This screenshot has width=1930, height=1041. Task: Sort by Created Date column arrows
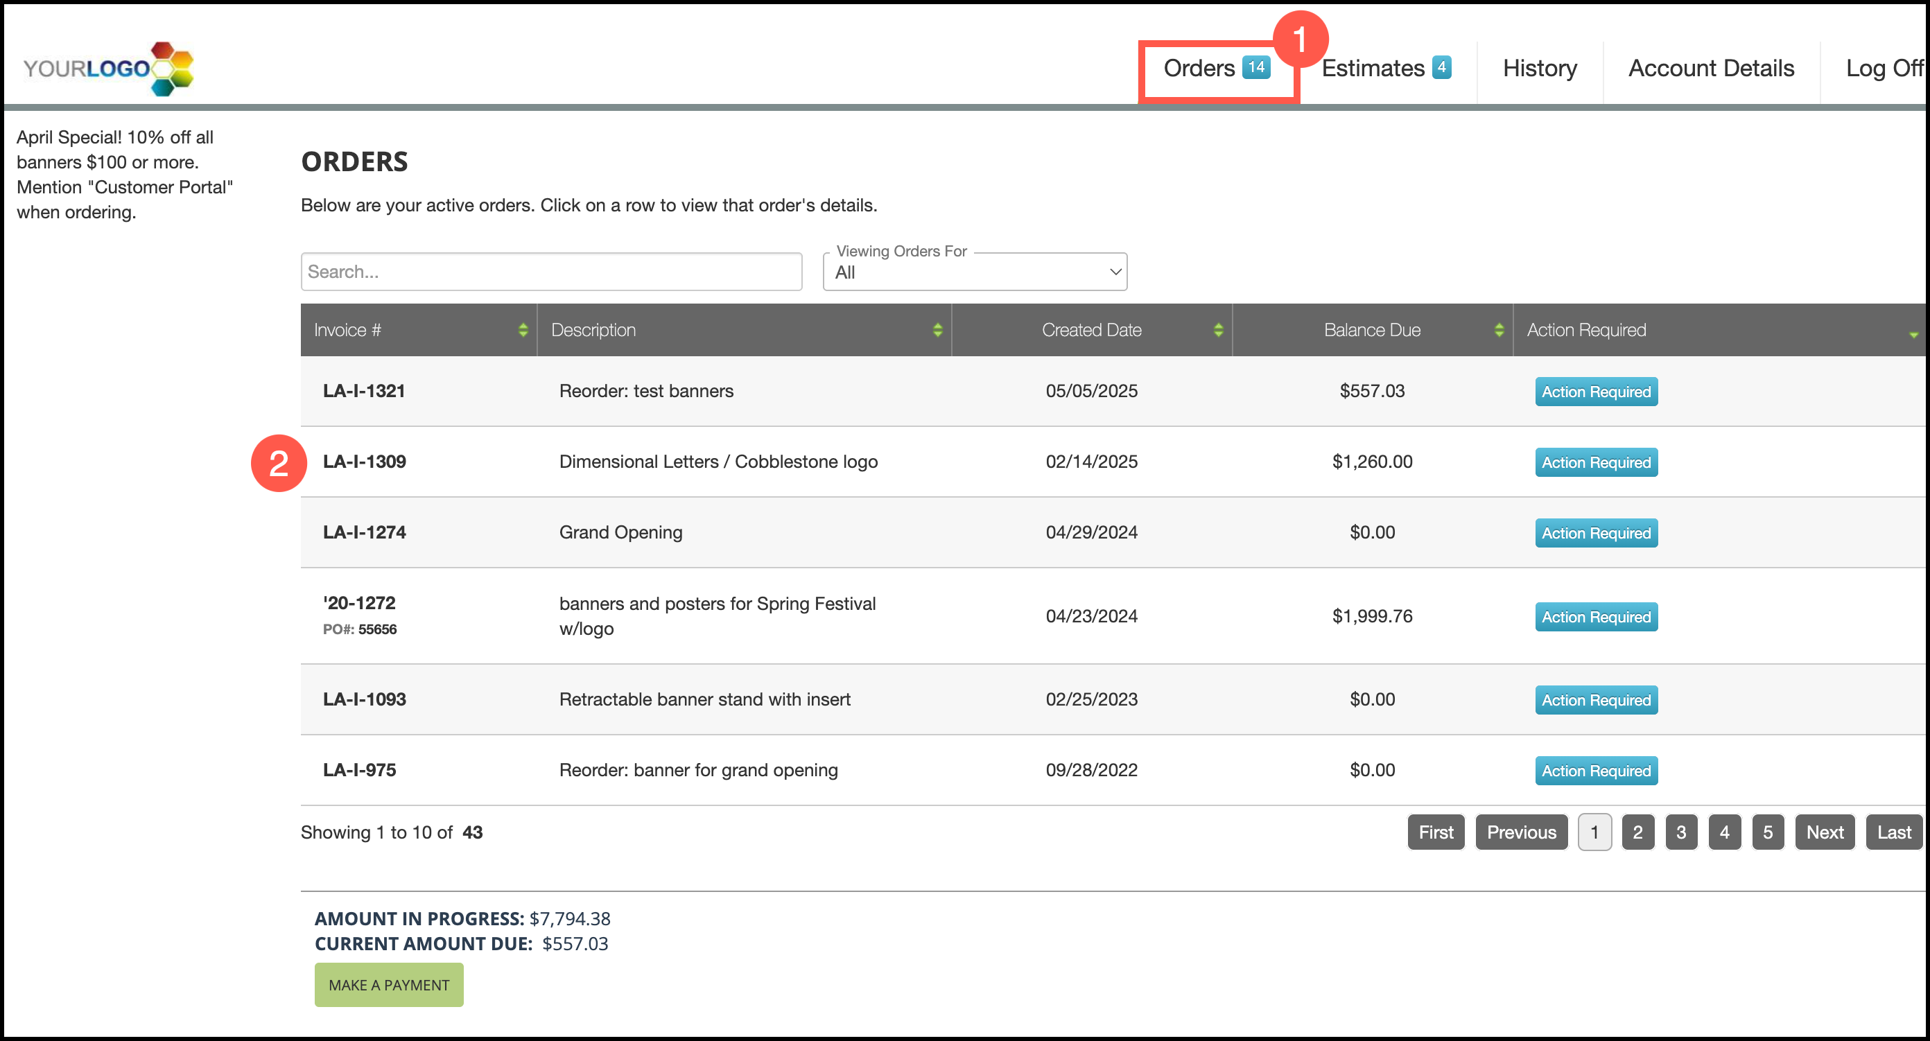click(x=1217, y=331)
